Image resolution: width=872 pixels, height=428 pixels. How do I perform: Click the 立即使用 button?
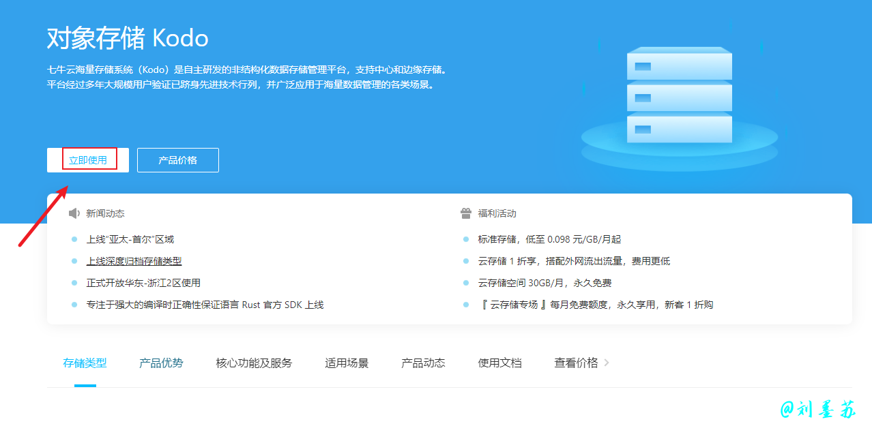[88, 160]
